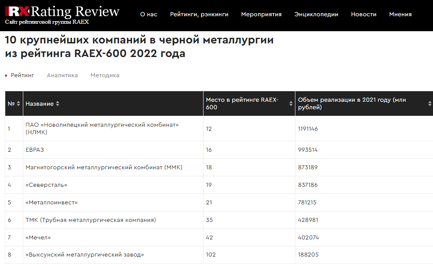Select the «Северсталь» cell
This screenshot has height=264, width=433.
(x=113, y=185)
